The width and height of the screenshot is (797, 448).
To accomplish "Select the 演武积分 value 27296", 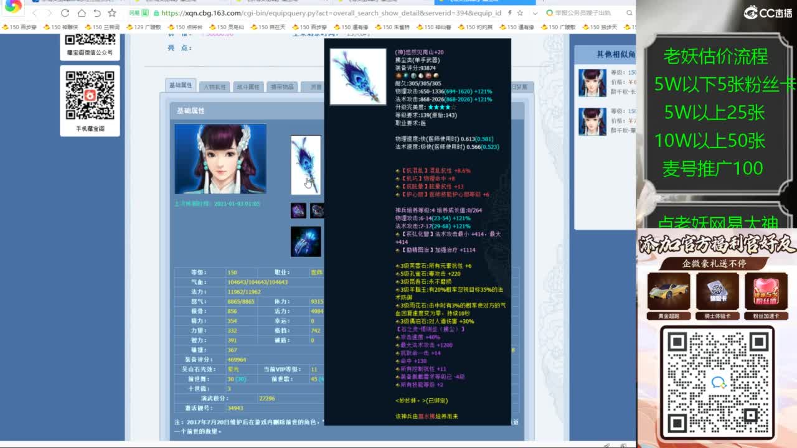I will (x=267, y=398).
